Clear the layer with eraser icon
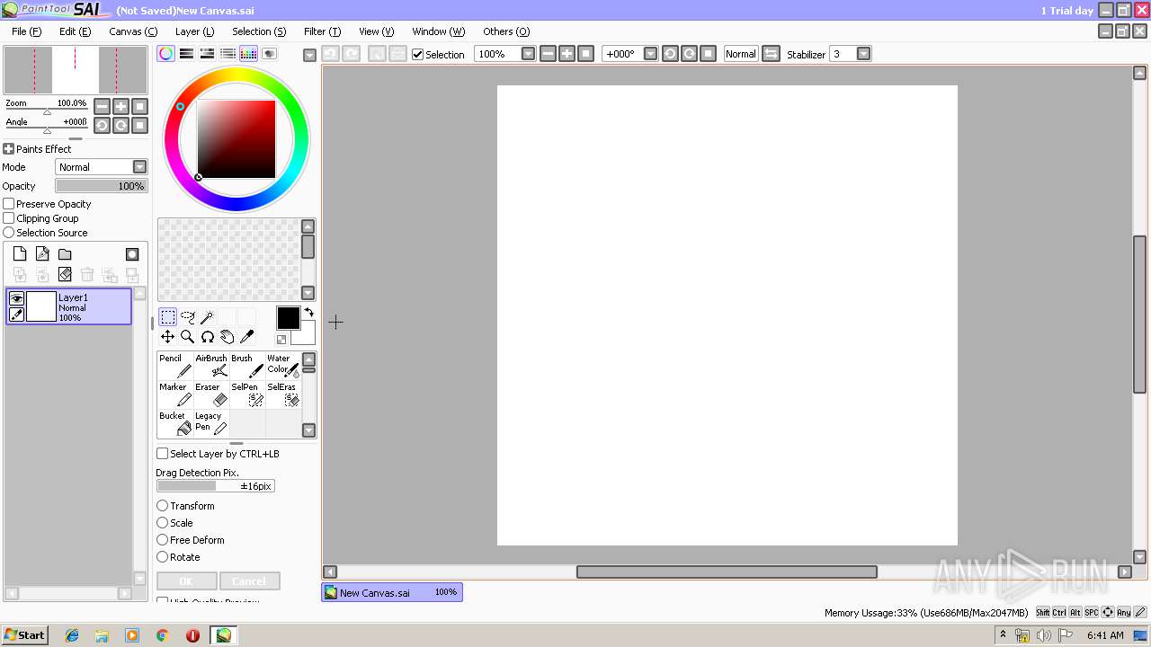Viewport: 1151px width, 647px height. 65,274
